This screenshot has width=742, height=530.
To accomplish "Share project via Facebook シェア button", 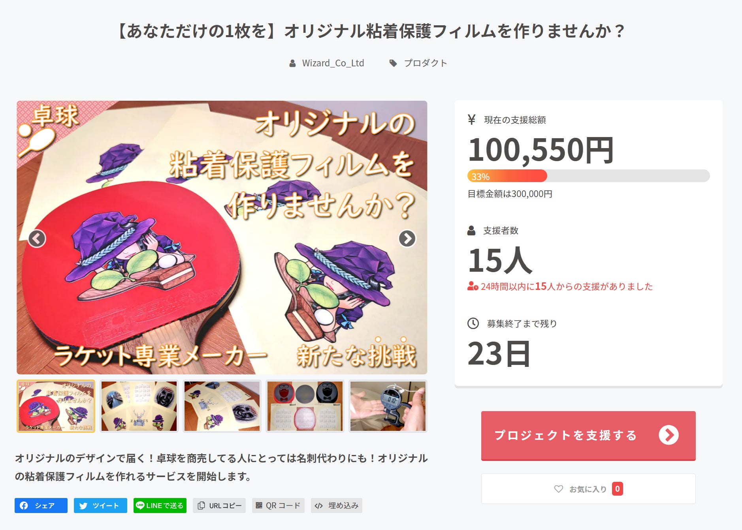I will point(41,506).
